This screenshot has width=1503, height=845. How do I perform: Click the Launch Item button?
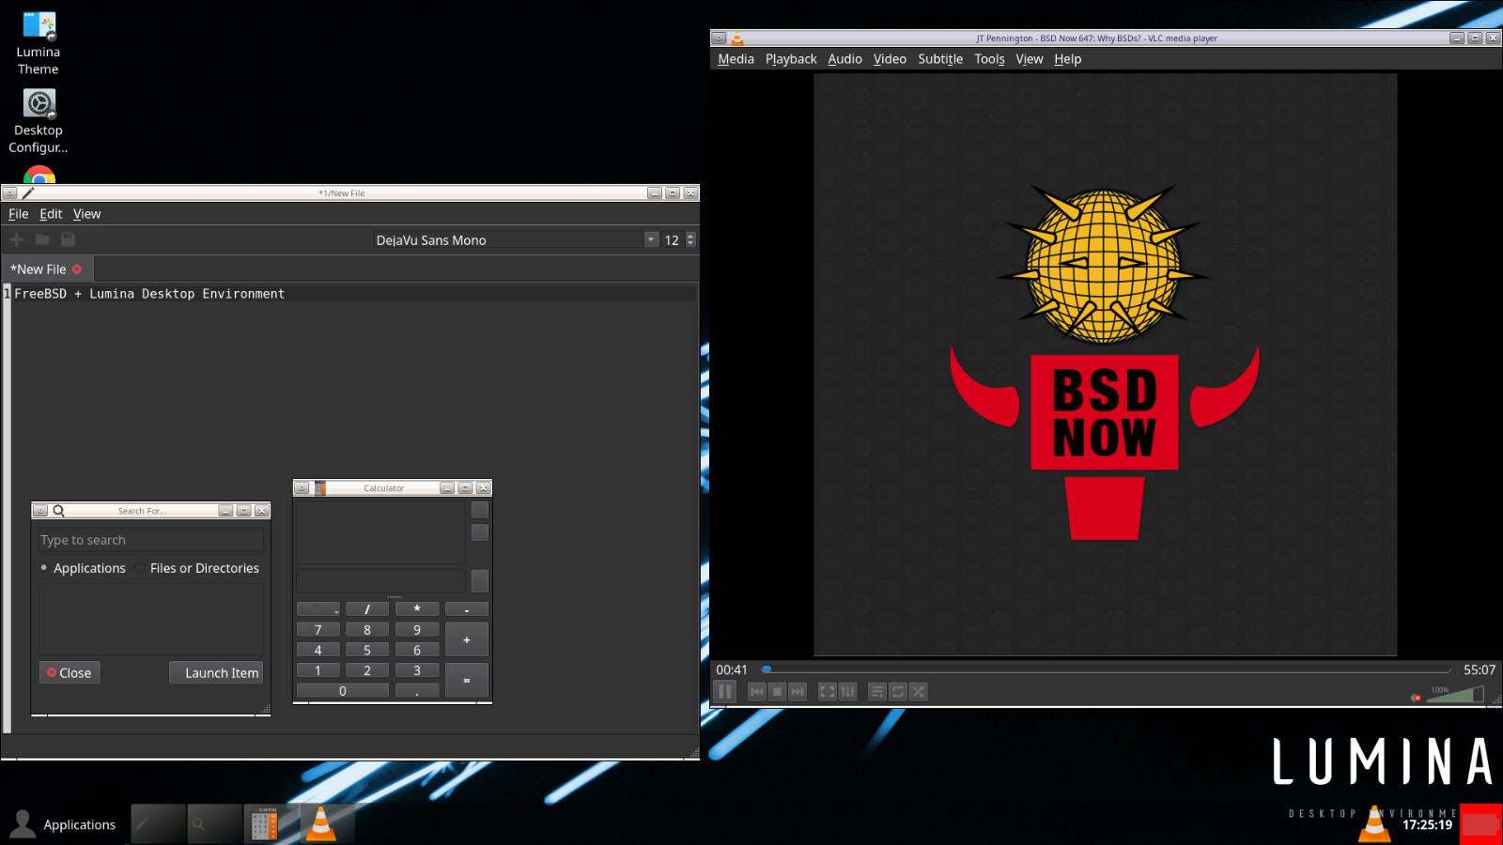(216, 672)
